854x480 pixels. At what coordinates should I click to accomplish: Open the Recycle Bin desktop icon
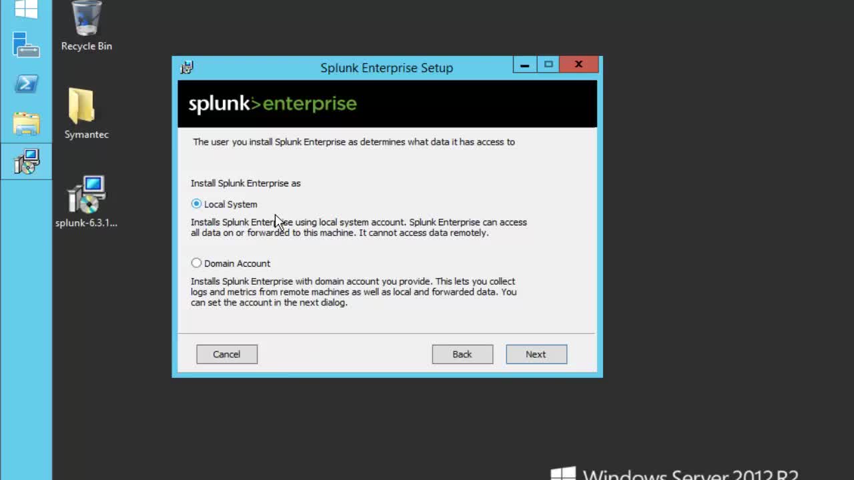tap(87, 27)
